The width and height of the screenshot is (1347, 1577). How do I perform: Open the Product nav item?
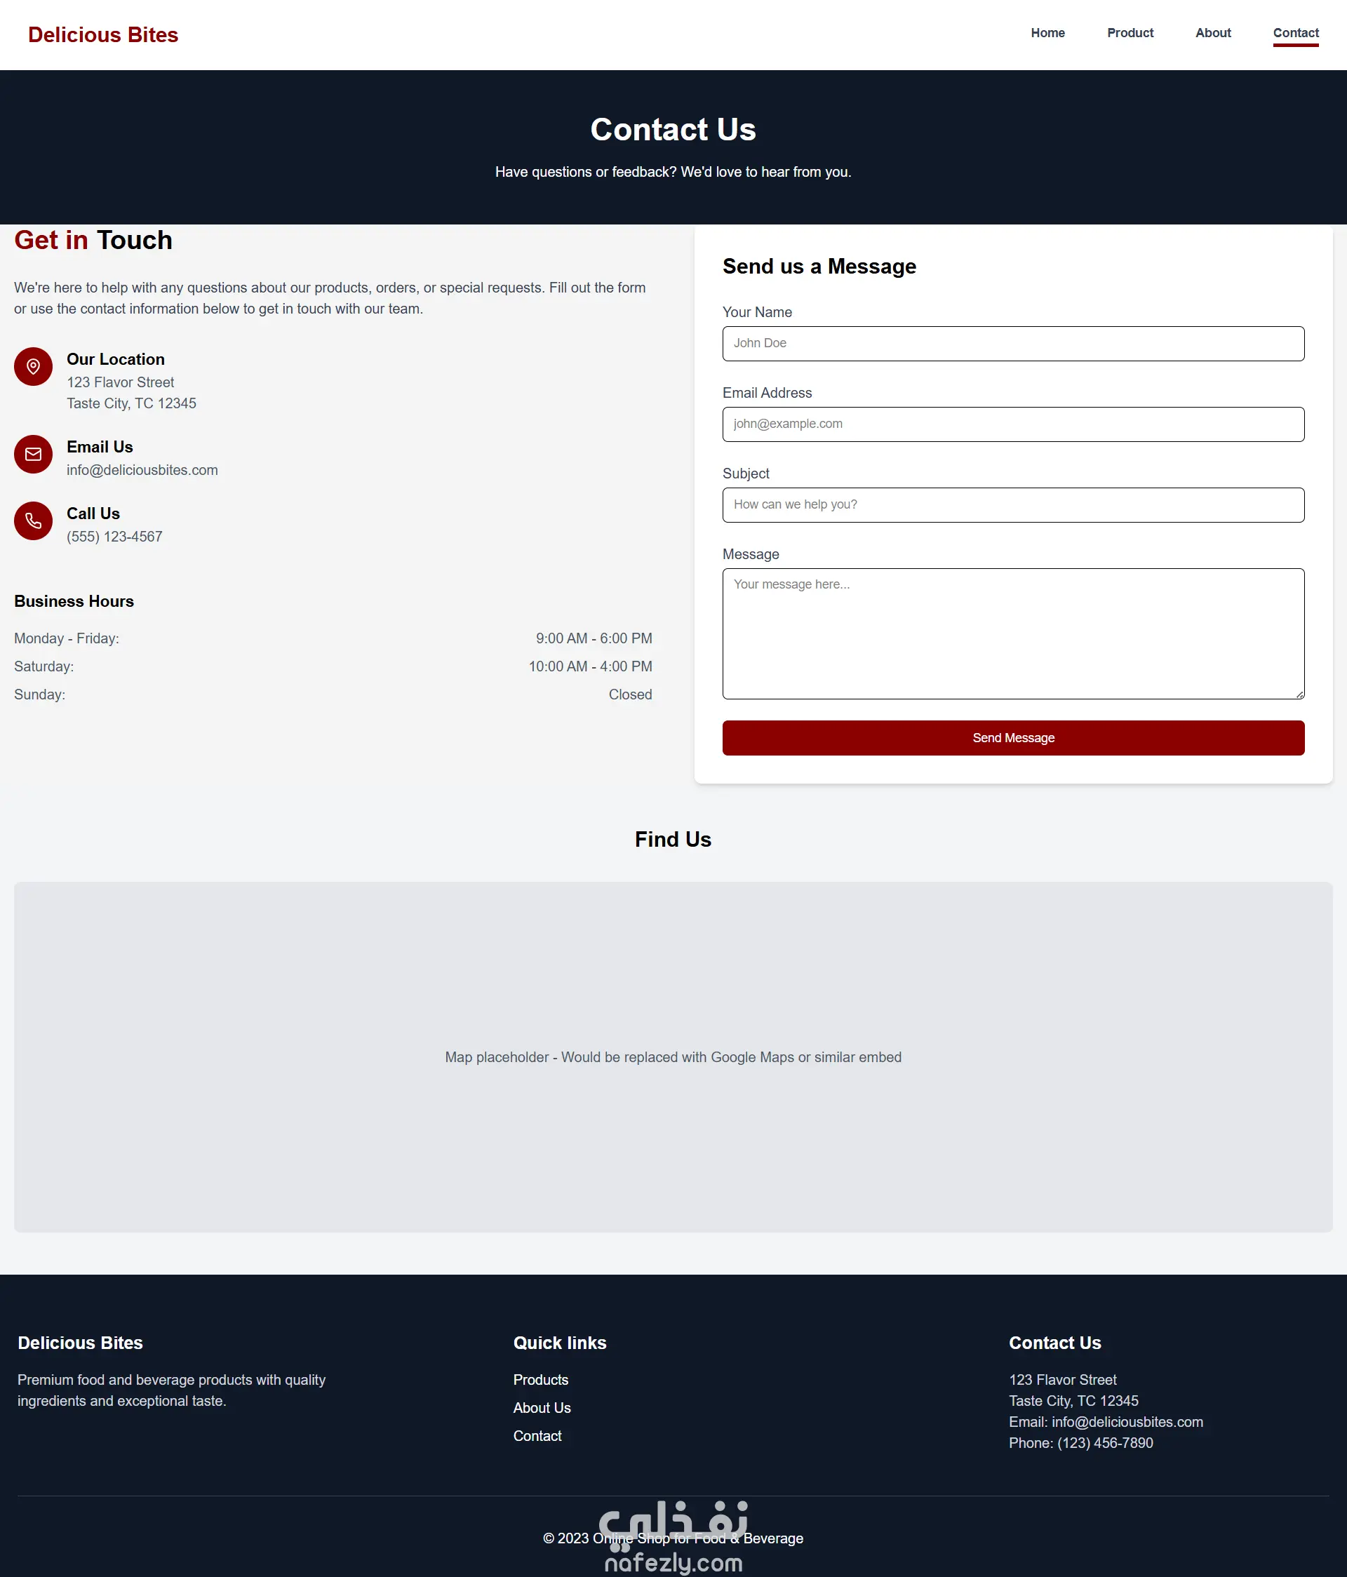(x=1130, y=33)
